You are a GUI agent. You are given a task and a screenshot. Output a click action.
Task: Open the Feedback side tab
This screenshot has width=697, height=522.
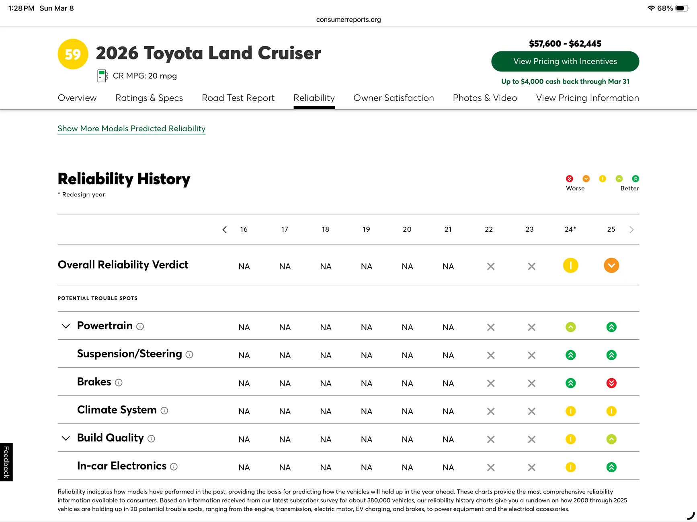point(6,462)
